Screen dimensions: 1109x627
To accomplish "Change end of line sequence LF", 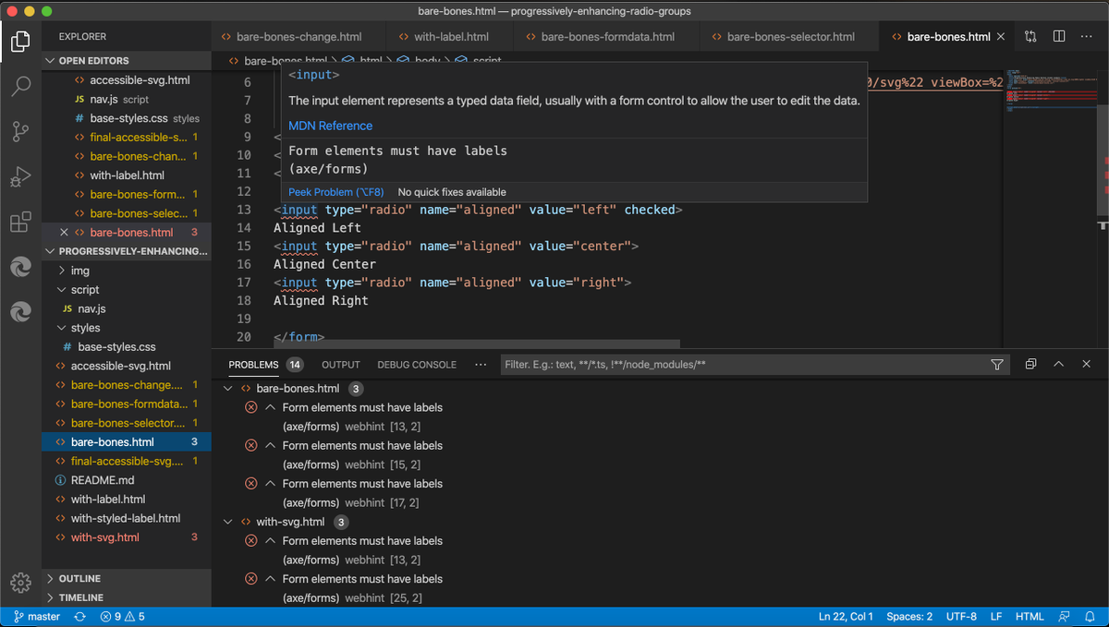I will point(996,617).
